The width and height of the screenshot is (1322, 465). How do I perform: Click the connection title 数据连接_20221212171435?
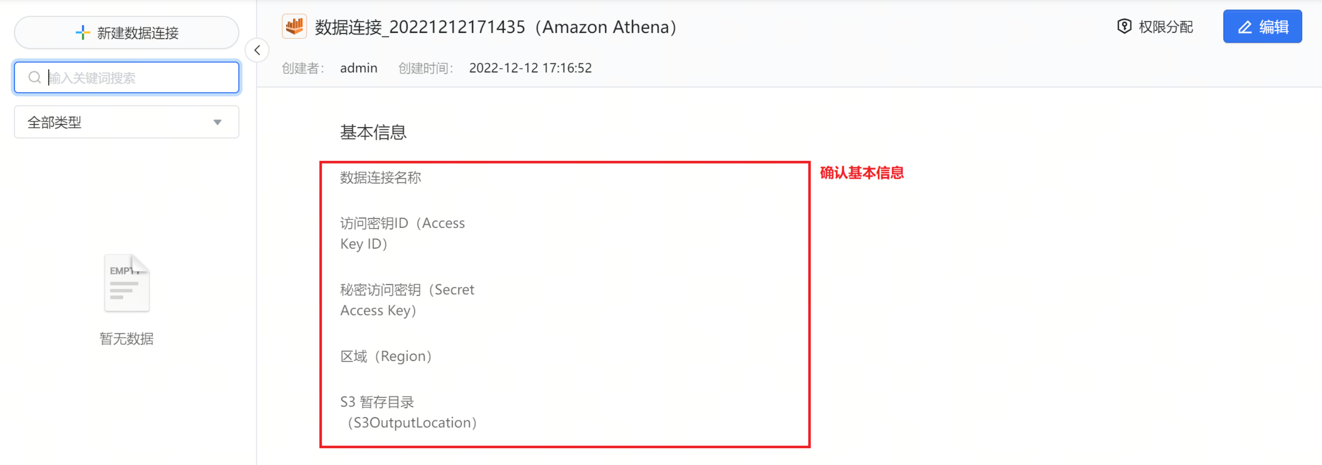[420, 27]
